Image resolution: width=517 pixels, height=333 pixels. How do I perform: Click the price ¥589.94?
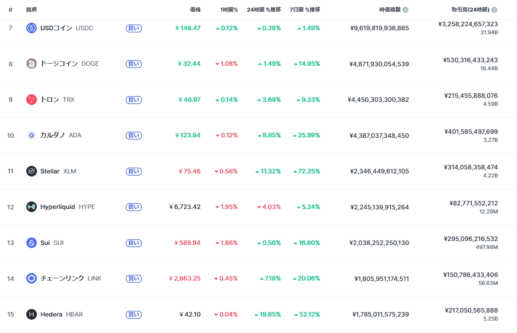point(187,243)
